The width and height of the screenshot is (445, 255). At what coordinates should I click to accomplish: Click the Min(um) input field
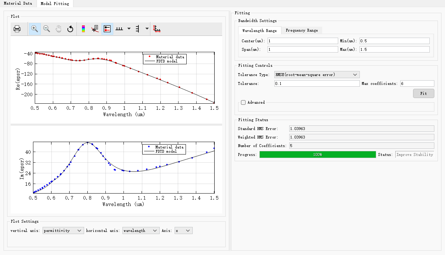394,41
